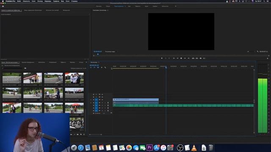This screenshot has height=152, width=271.
Task: Step back one frame in Program monitor
Action: click(x=177, y=58)
